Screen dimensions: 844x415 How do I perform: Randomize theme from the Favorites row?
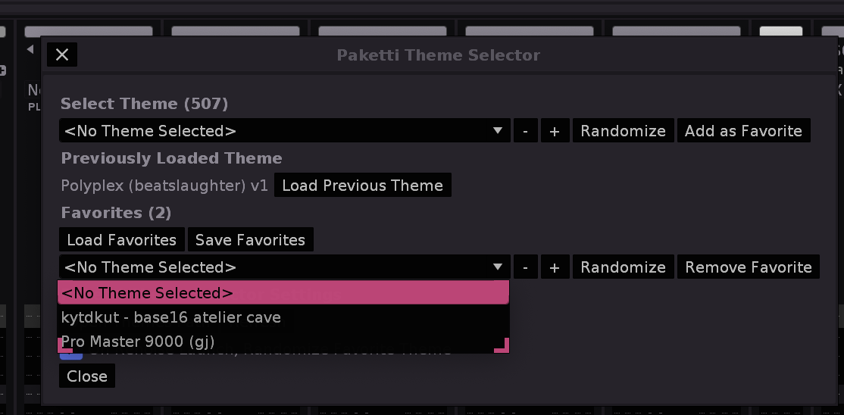[x=623, y=267]
